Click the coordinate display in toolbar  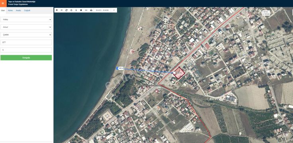click(102, 10)
